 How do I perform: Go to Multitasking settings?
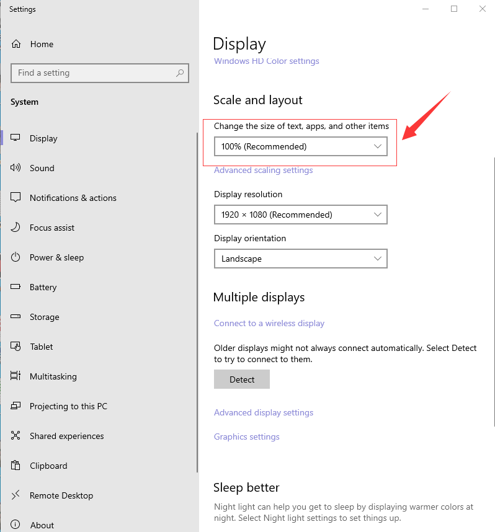click(53, 376)
